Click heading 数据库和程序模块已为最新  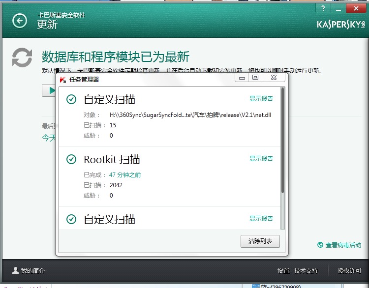116,57
